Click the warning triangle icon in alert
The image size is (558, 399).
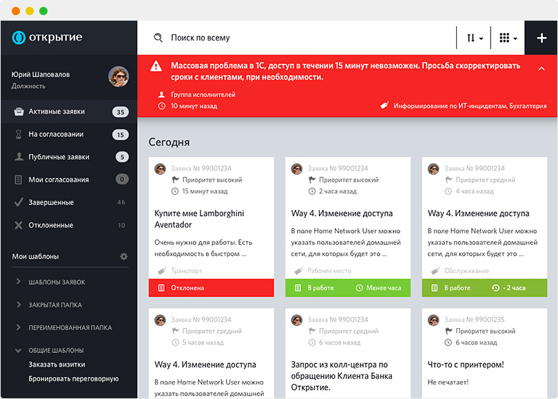click(x=156, y=66)
